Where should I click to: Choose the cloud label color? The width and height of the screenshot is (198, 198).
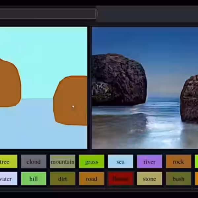(33, 162)
